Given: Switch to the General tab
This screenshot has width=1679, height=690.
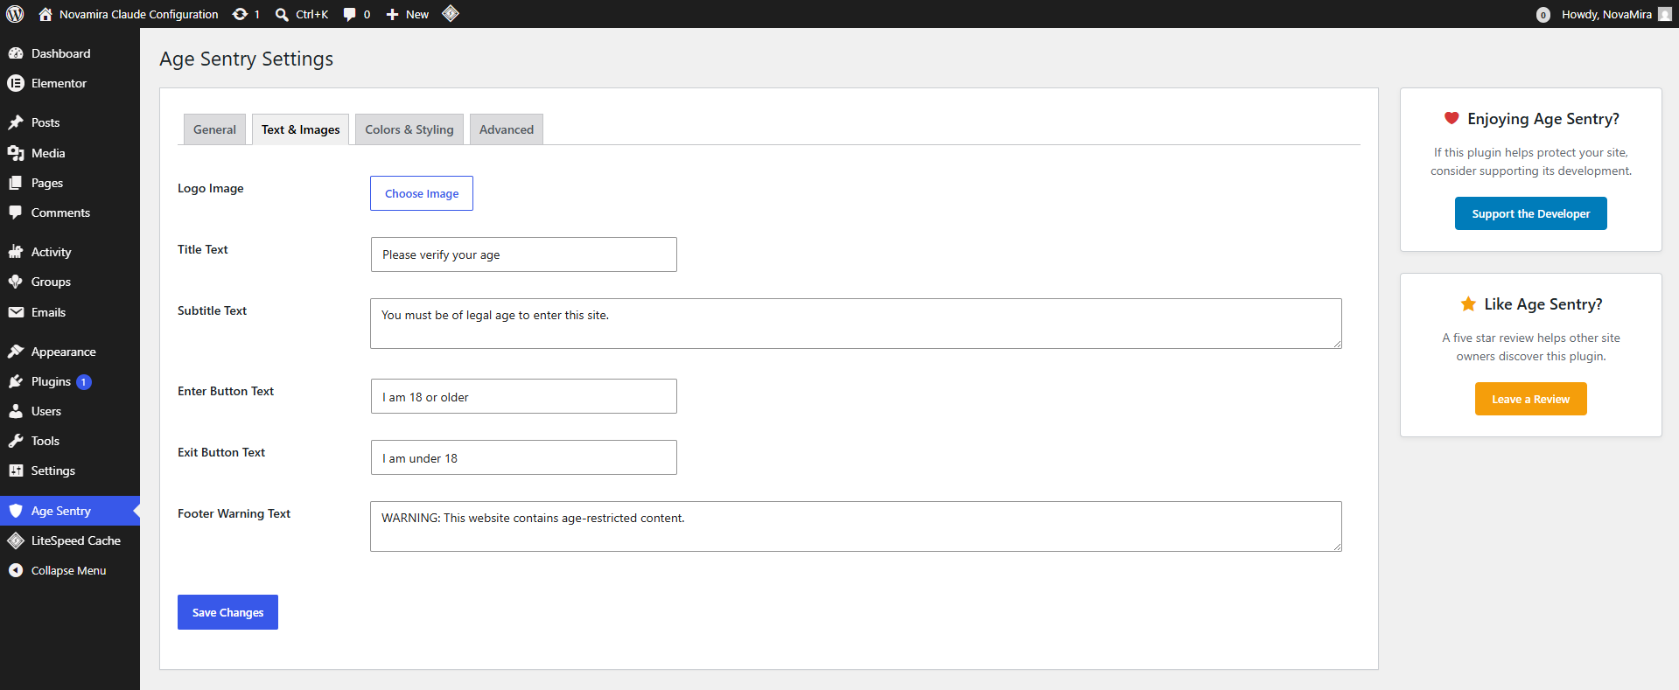Looking at the screenshot, I should pos(214,129).
